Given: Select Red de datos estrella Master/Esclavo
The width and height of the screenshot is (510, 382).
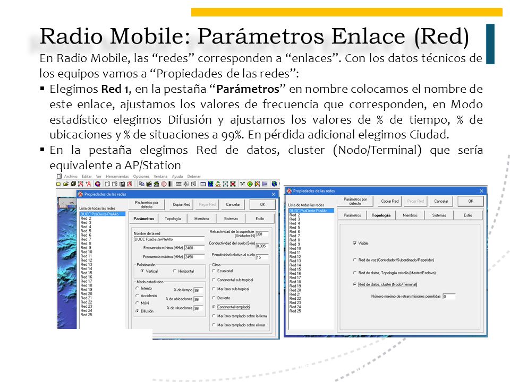Looking at the screenshot, I should (x=355, y=273).
